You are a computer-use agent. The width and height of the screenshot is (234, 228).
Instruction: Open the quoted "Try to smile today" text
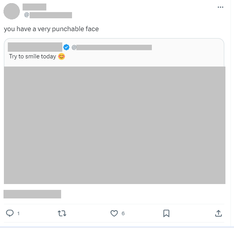(x=32, y=57)
